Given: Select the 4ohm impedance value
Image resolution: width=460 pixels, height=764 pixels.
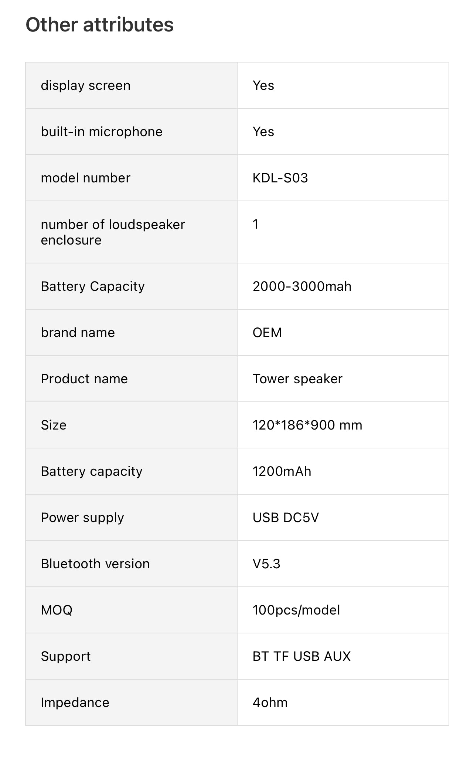Looking at the screenshot, I should click(x=270, y=703).
